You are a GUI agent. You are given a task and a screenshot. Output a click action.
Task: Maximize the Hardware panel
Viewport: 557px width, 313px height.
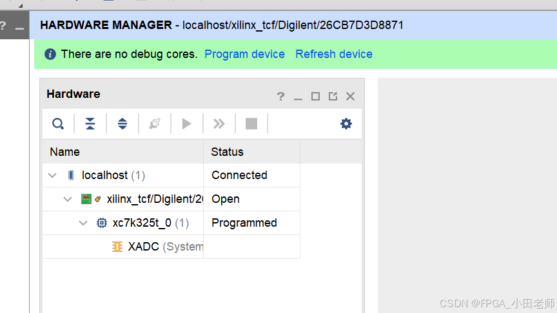pos(315,97)
